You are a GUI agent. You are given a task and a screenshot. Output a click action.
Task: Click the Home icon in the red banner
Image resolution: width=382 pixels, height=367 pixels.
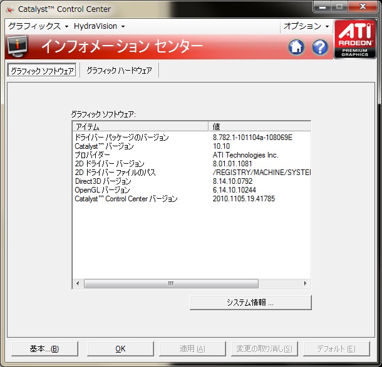[296, 47]
